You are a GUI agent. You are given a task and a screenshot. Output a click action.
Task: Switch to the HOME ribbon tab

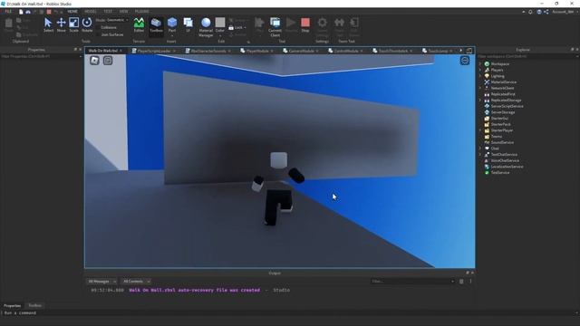72,12
